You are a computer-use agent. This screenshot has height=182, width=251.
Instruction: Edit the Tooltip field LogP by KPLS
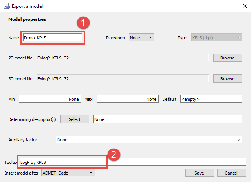133,162
